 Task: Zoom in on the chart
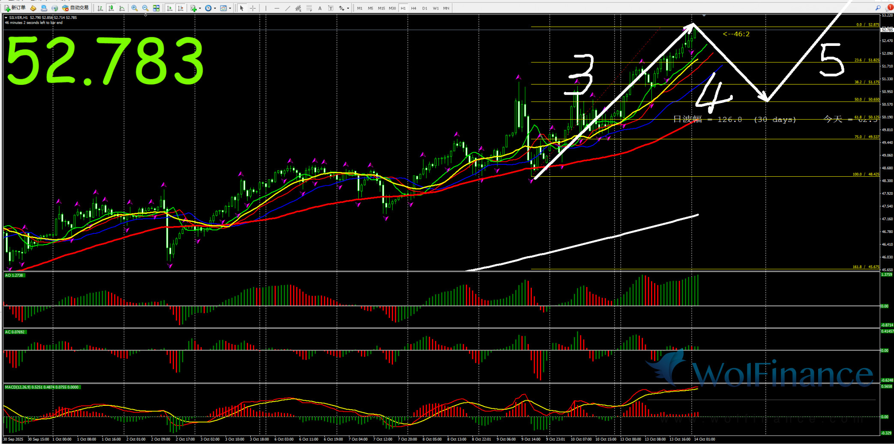click(135, 8)
